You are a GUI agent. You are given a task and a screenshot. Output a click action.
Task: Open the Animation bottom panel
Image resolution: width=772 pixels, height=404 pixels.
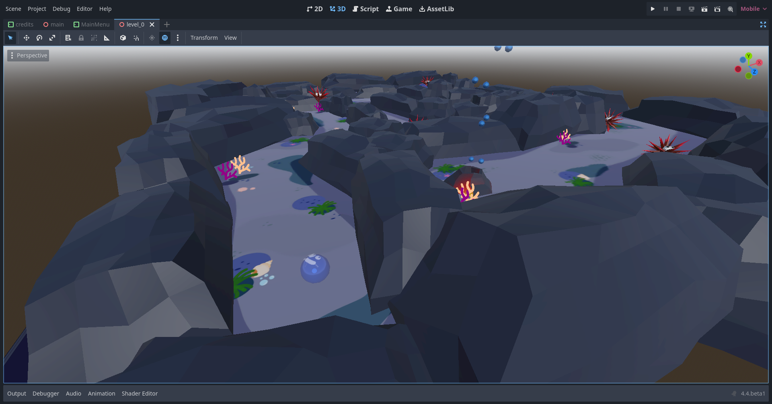102,394
